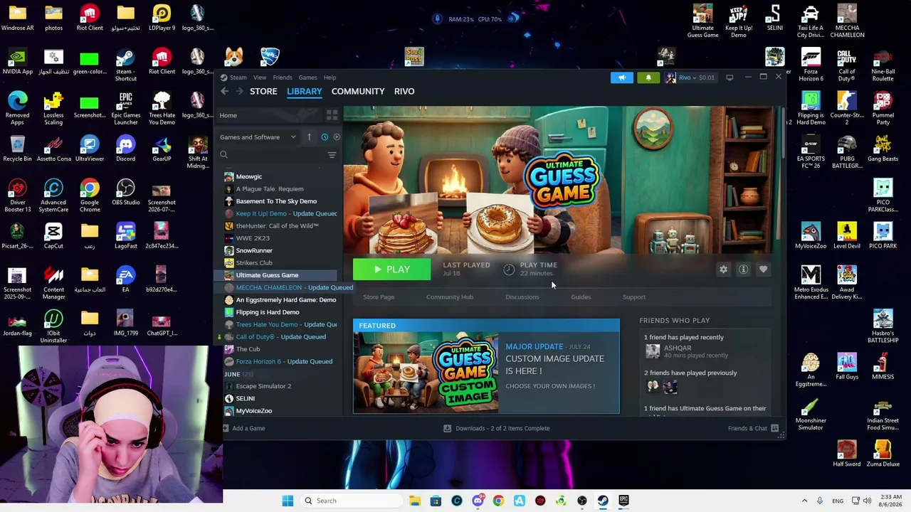Open advanced library filter options icon
Viewport: 911px width, 512px height.
(332, 155)
